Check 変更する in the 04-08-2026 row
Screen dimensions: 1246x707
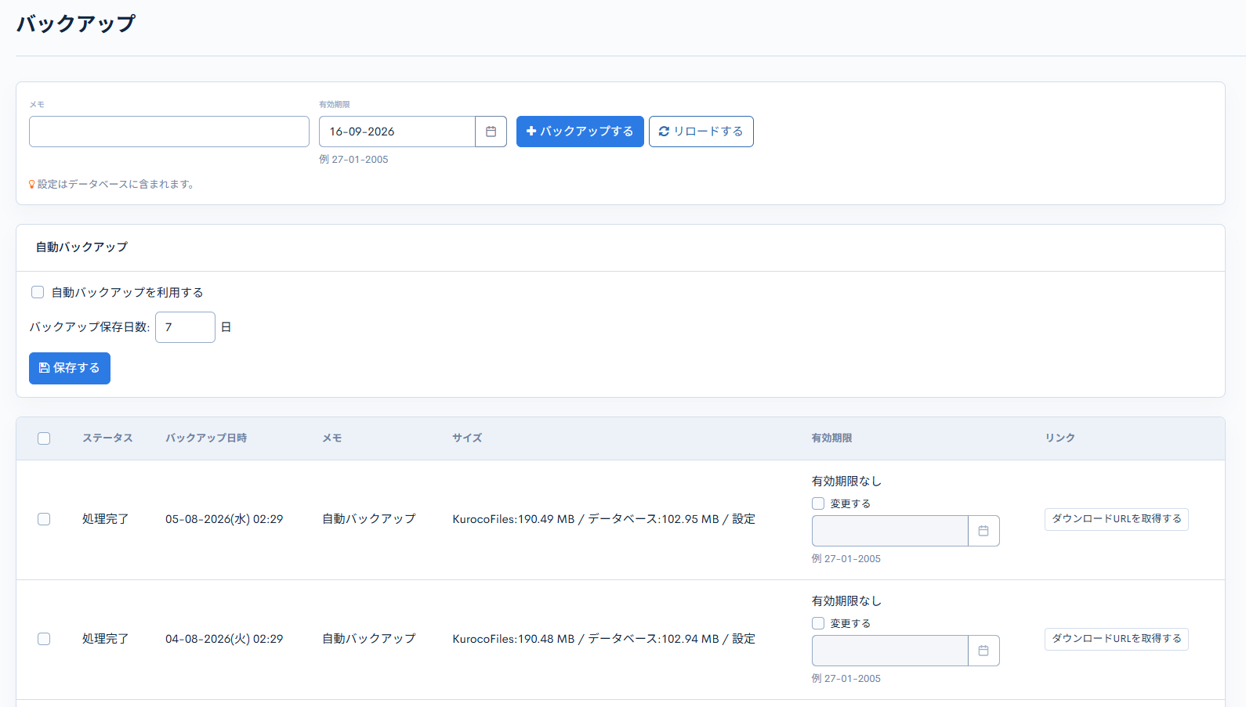click(x=818, y=623)
